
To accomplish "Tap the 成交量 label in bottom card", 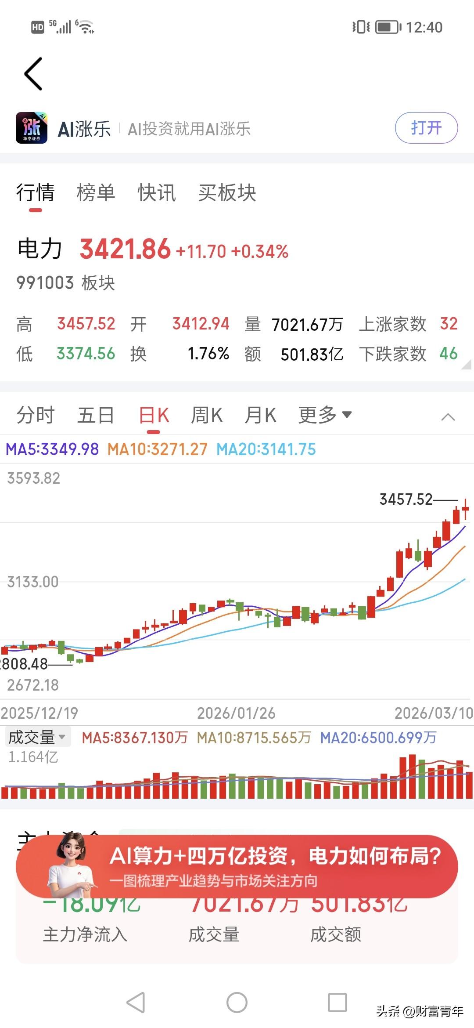I will pyautogui.click(x=214, y=934).
